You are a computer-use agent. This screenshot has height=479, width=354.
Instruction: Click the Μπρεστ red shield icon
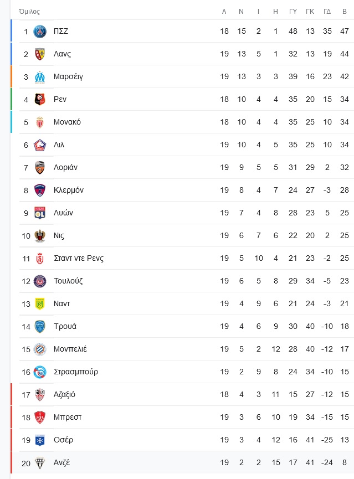click(40, 418)
